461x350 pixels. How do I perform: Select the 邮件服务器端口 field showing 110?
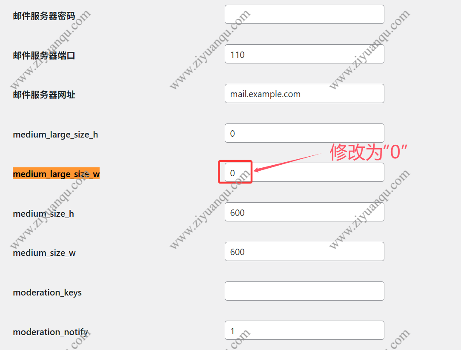pos(304,54)
